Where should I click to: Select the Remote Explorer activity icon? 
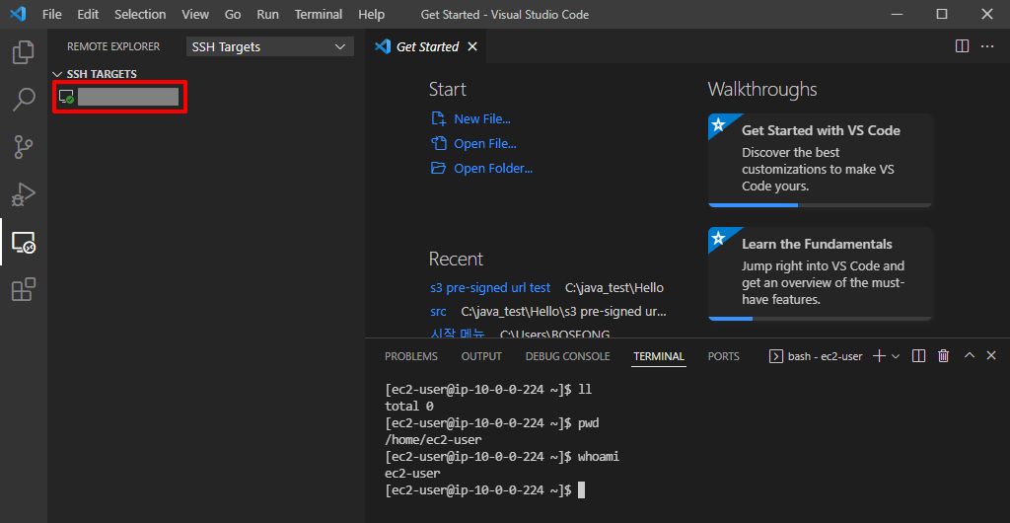point(24,243)
